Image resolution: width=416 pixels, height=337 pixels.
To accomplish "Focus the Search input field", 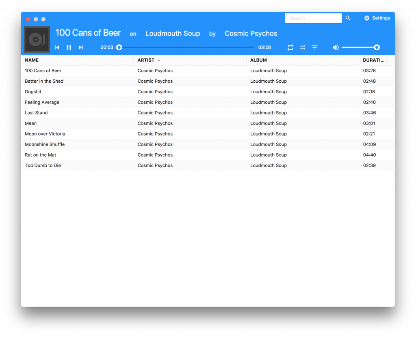I will (313, 18).
